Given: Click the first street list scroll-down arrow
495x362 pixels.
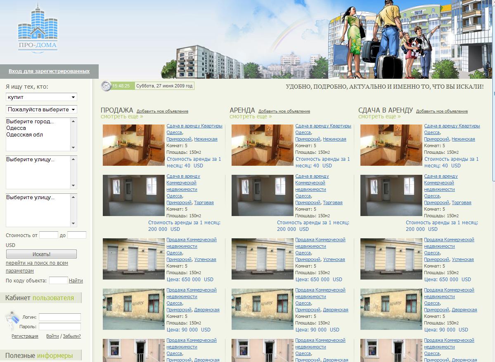Looking at the screenshot, I should [x=73, y=186].
